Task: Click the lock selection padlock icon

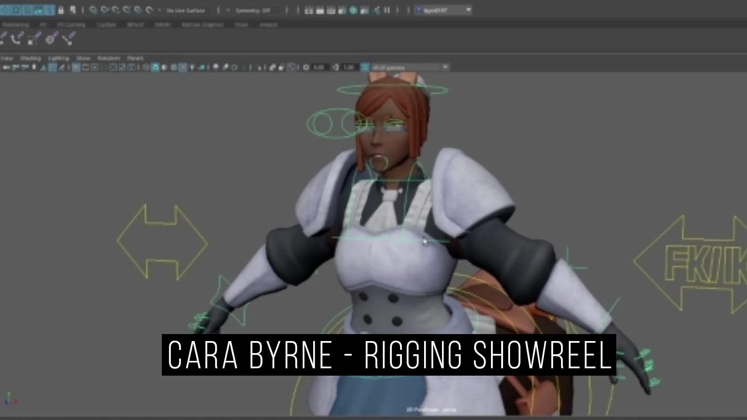Action: pyautogui.click(x=61, y=10)
